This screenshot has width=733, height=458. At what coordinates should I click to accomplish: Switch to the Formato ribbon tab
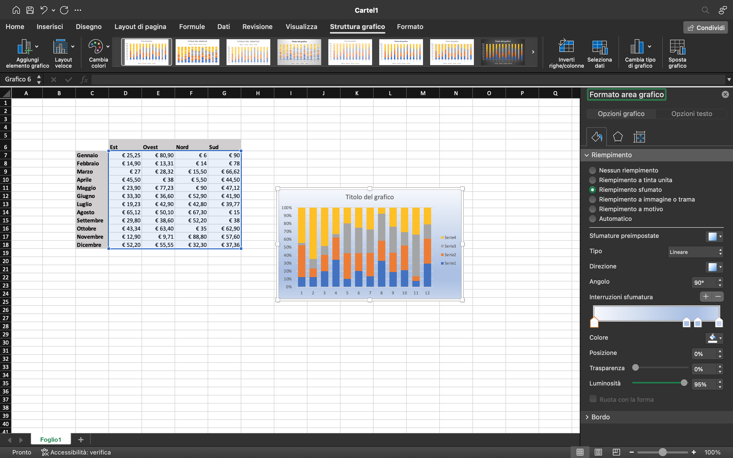click(410, 27)
